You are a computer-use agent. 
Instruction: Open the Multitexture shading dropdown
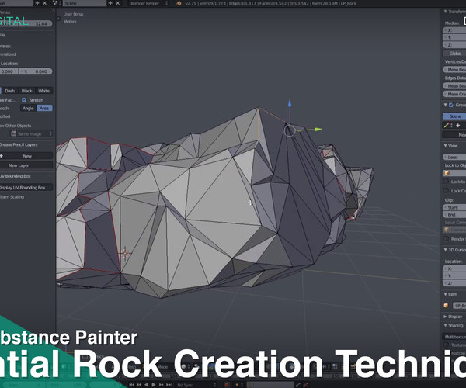coord(454,337)
